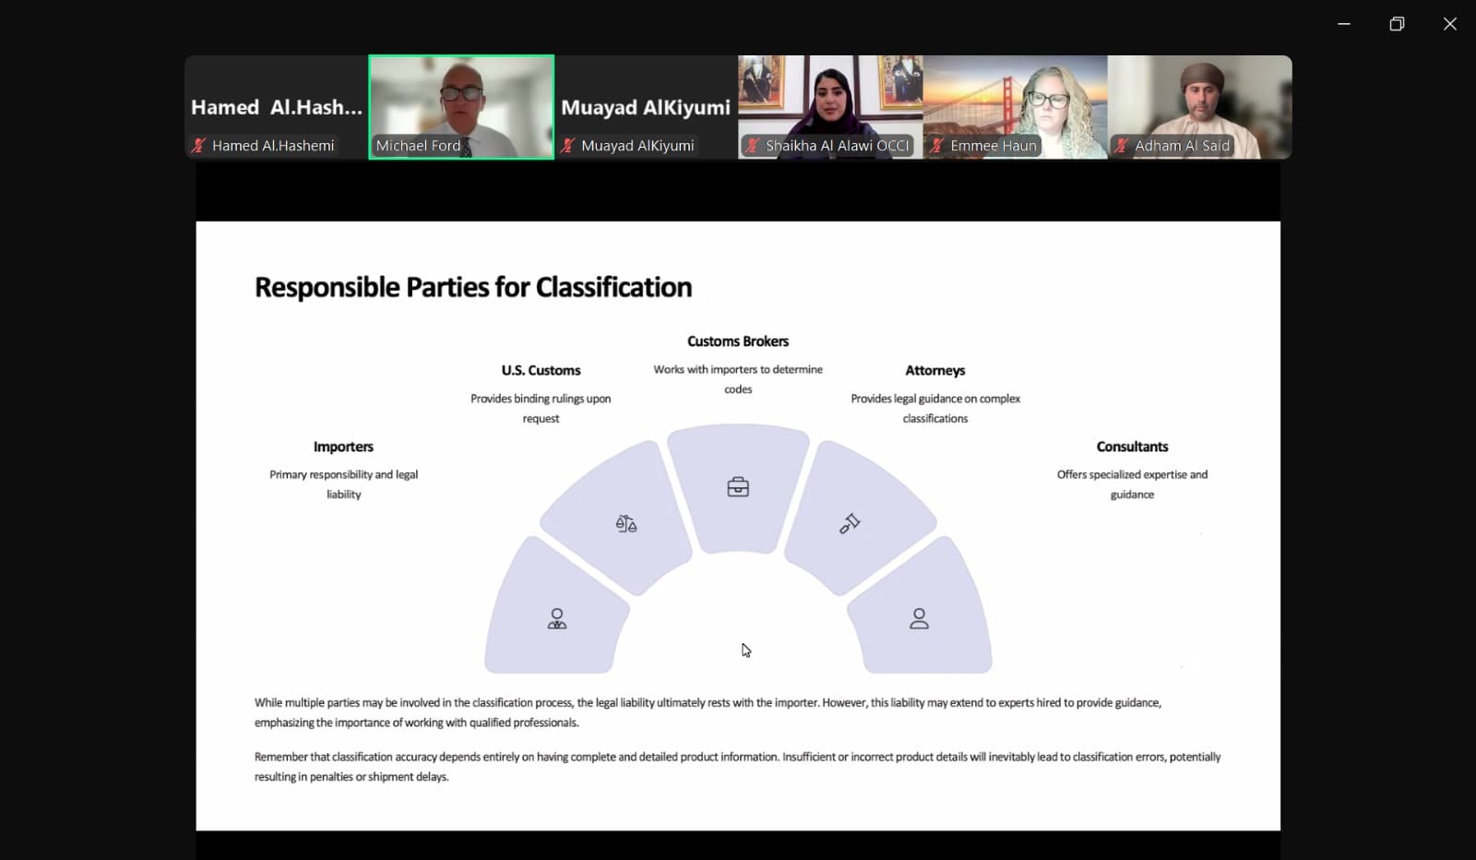This screenshot has width=1476, height=860.
Task: Select Hamed Al.Hashemi's participant tile
Action: pos(276,103)
